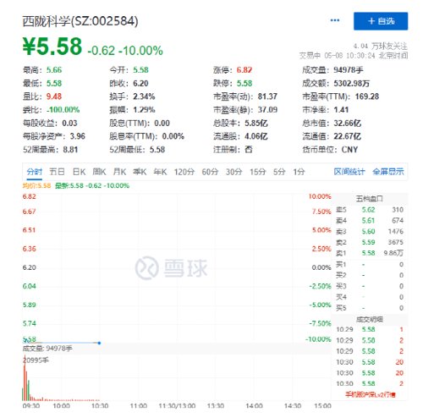
Task: Select the 季K quarterly chart tab
Action: point(140,172)
